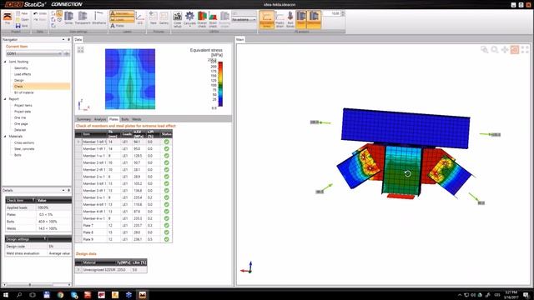The image size is (534, 300).
Task: Collapse the Report tree node
Action: [5, 99]
